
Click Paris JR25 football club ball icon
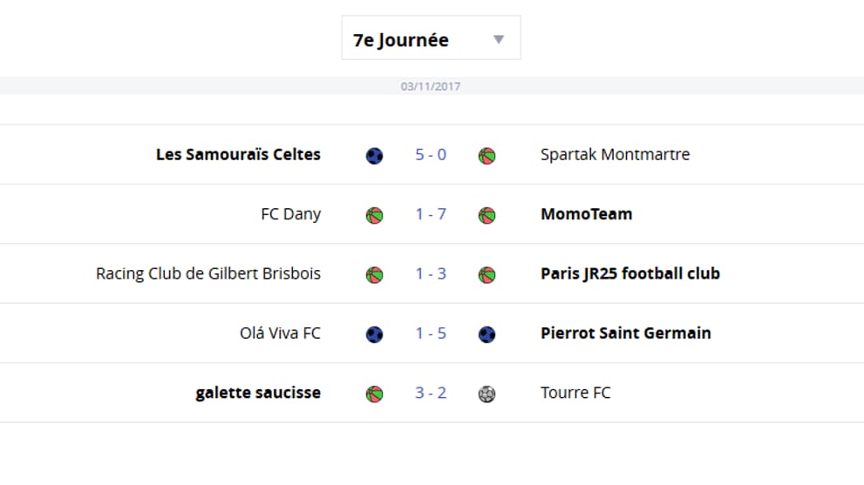point(486,274)
